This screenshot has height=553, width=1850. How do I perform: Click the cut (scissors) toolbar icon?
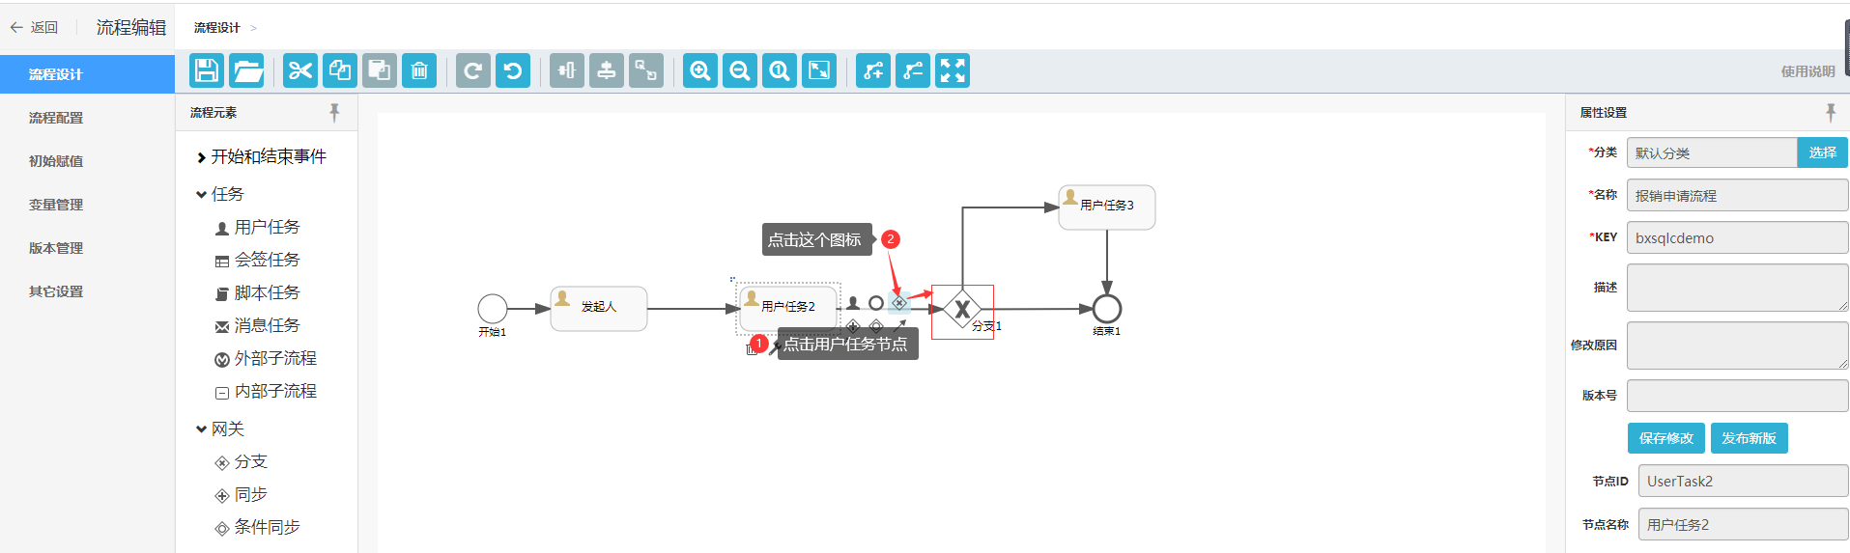pyautogui.click(x=300, y=70)
